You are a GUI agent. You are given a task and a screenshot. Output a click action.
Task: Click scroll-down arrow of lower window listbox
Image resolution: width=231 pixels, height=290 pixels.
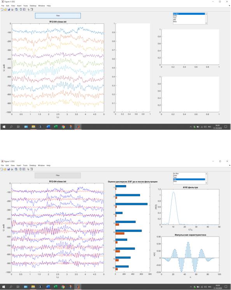pyautogui.click(x=206, y=183)
